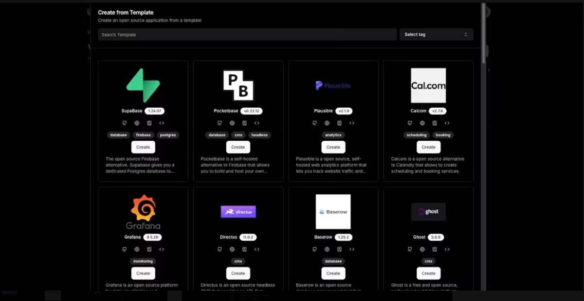Click the Cal.com logo thumbnail
The height and width of the screenshot is (301, 584).
point(428,85)
